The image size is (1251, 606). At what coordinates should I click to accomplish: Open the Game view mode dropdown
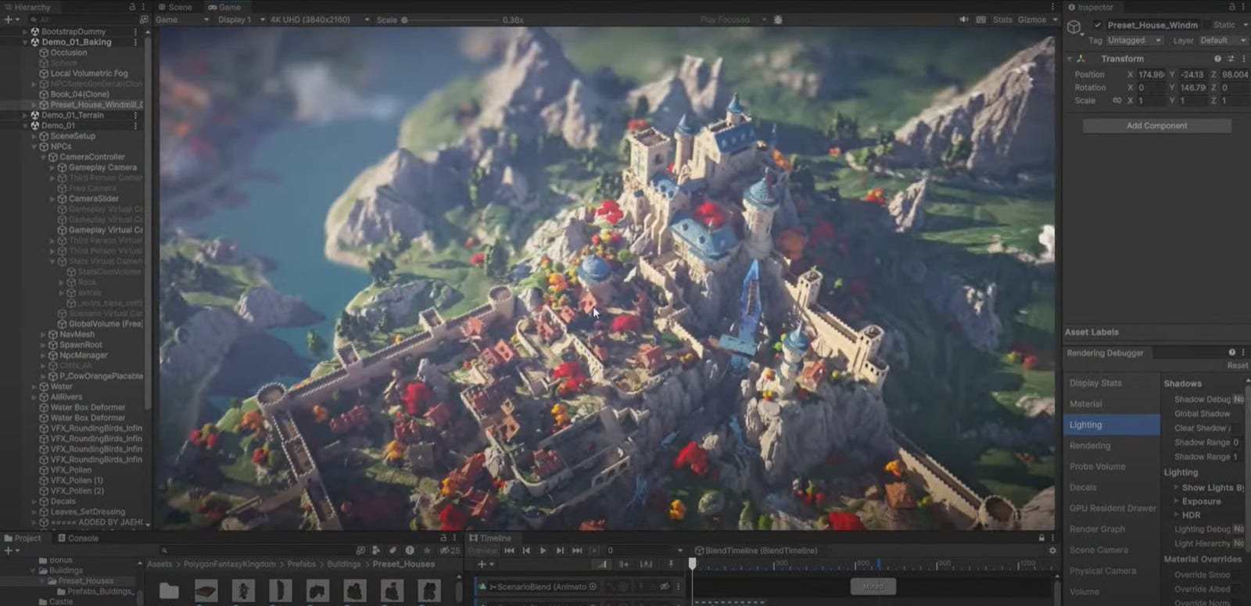tap(182, 20)
